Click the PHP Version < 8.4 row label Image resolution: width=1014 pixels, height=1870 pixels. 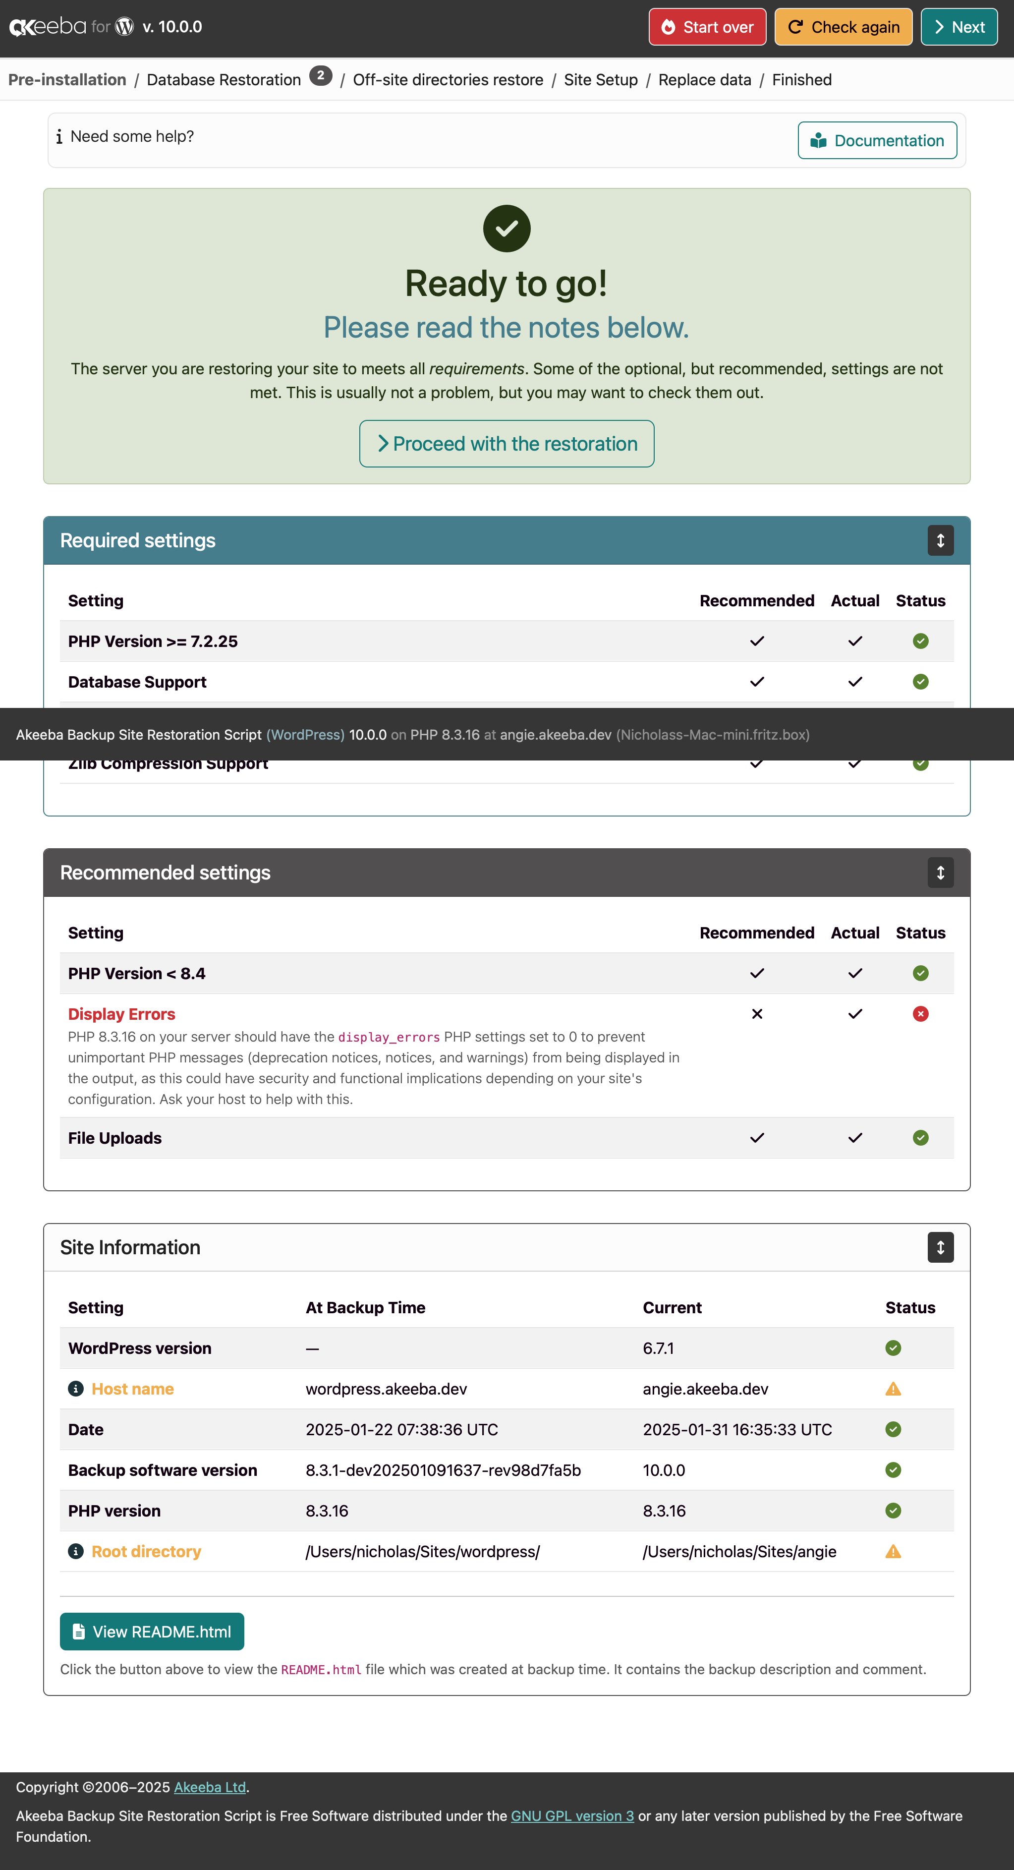tap(136, 974)
